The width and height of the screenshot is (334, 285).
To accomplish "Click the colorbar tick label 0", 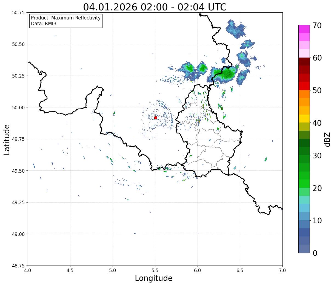I will 315,253.
